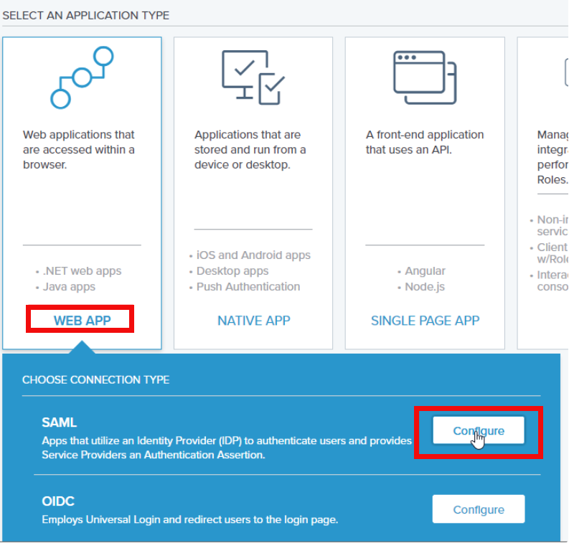Click the 'iOS and Android apps' list item
569x548 pixels.
click(x=253, y=255)
